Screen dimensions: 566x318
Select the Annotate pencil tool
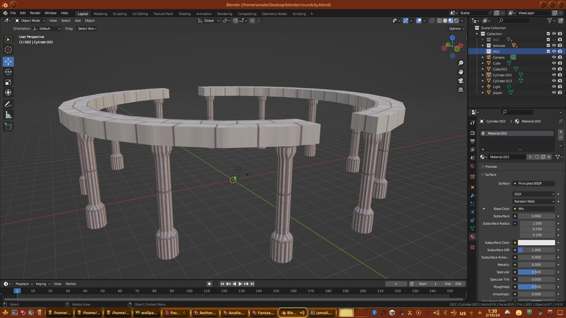tap(8, 105)
